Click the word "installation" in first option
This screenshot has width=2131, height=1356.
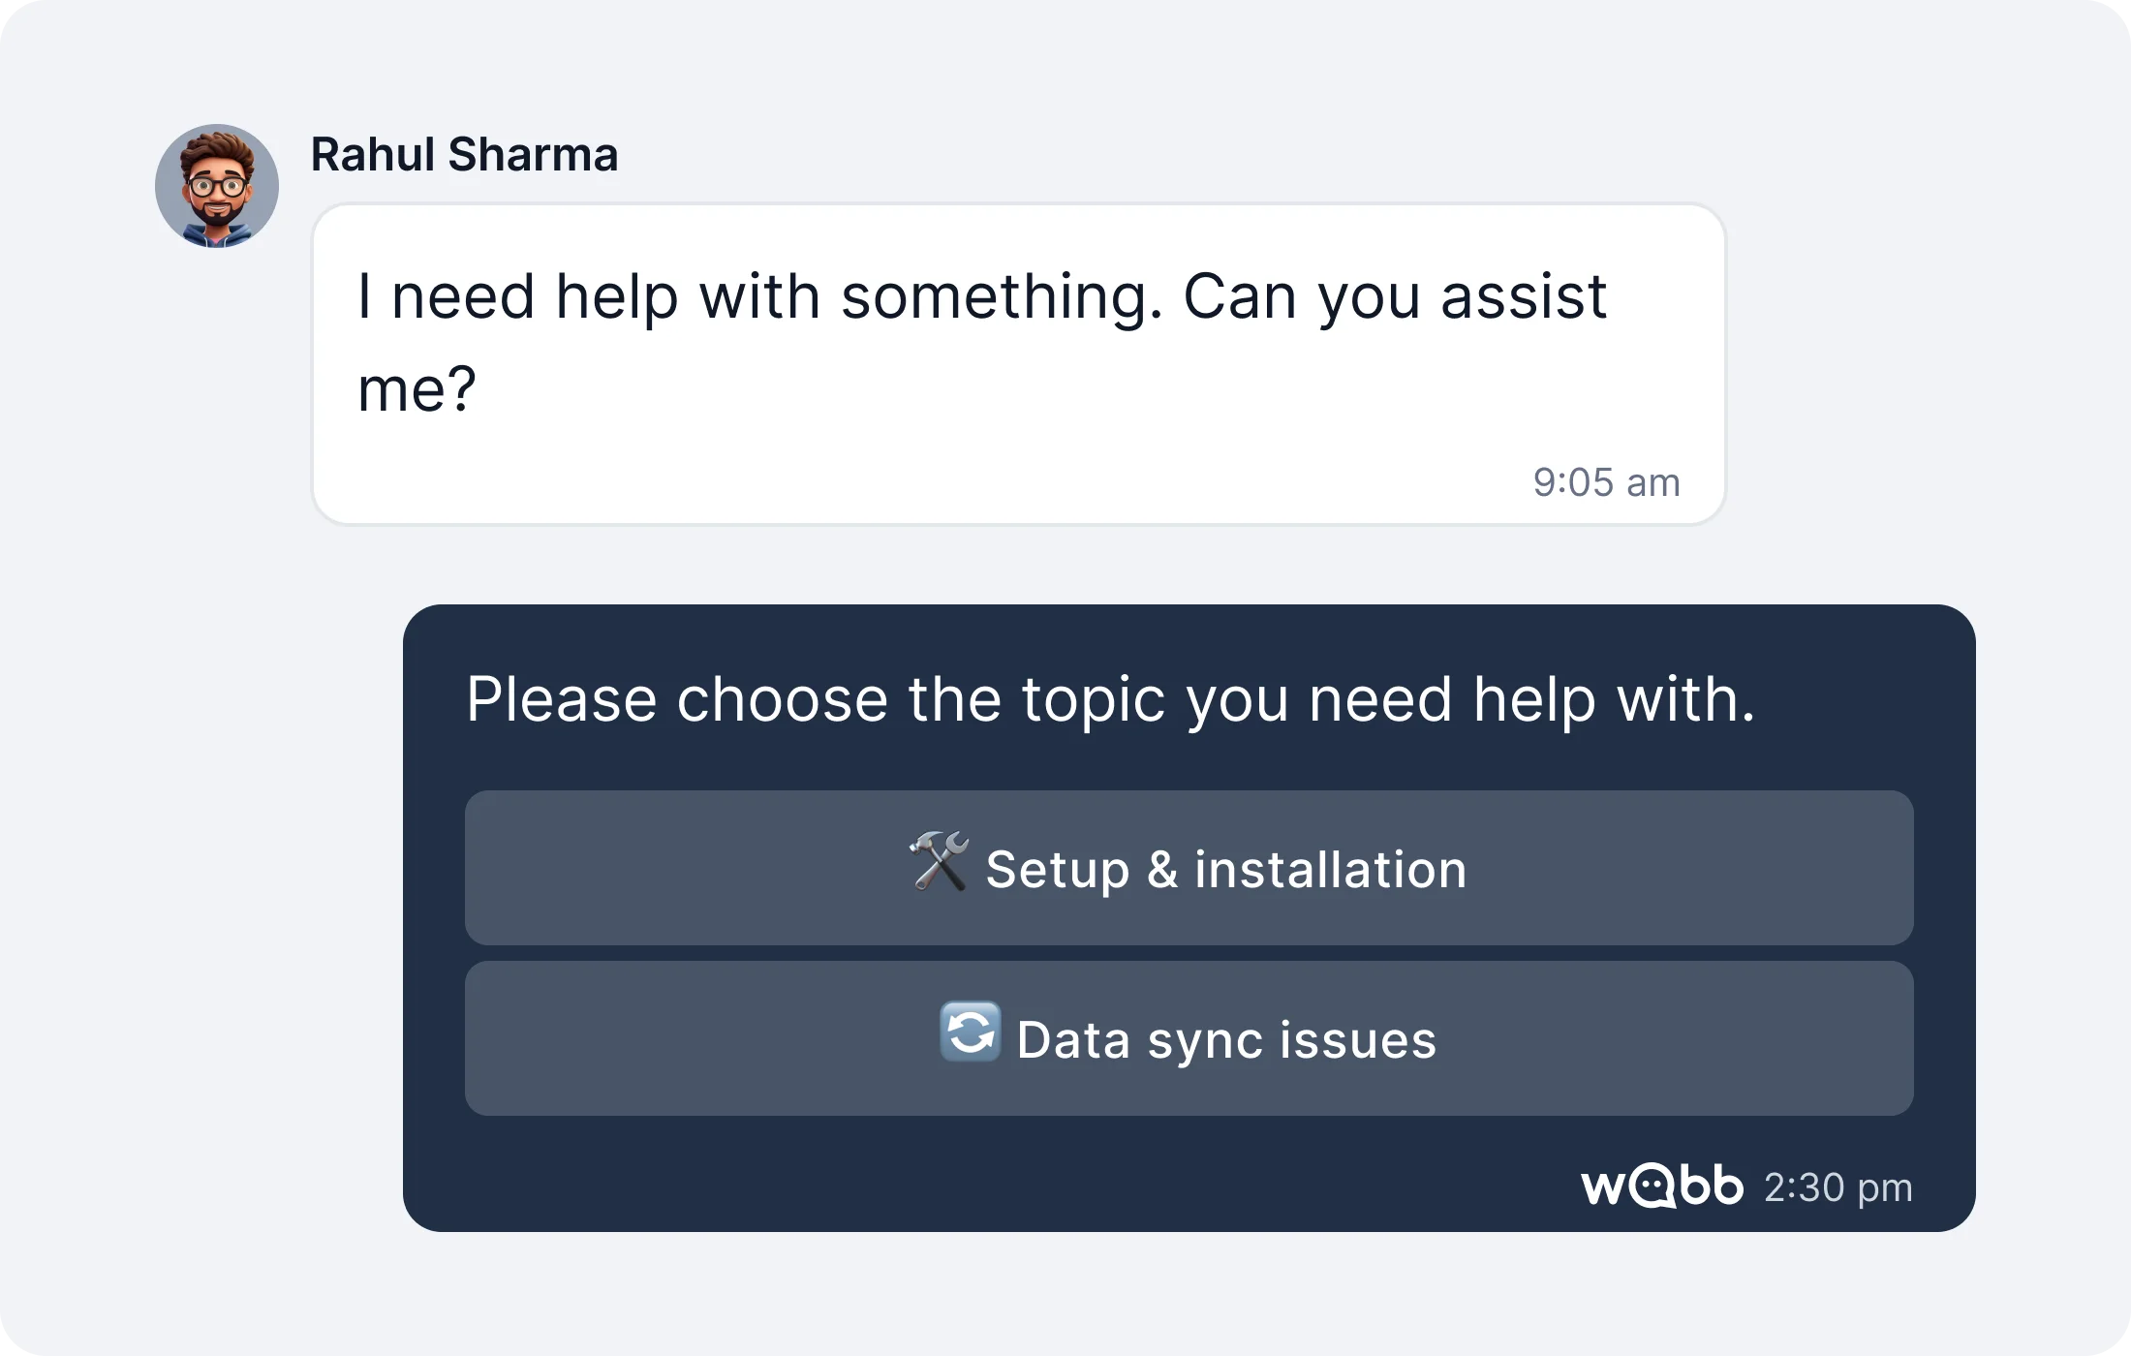click(1330, 869)
